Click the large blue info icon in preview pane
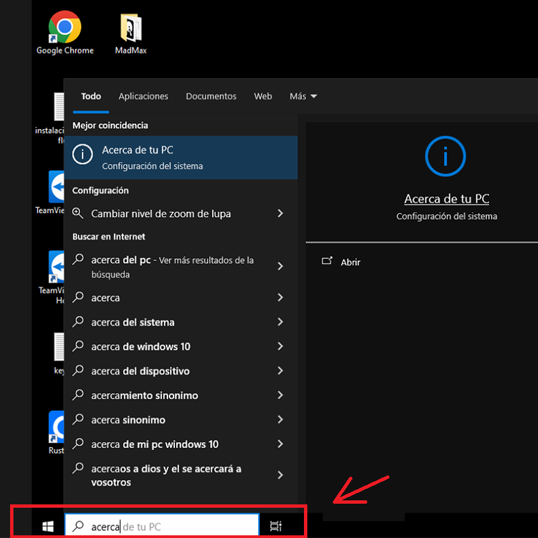 445,156
